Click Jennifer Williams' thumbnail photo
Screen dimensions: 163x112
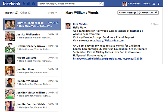[x=10, y=83]
